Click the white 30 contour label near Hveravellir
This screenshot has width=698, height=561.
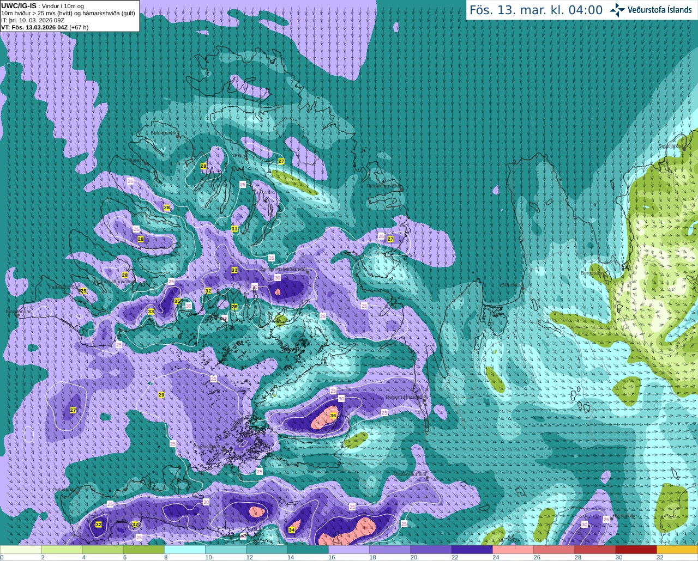coord(584,525)
